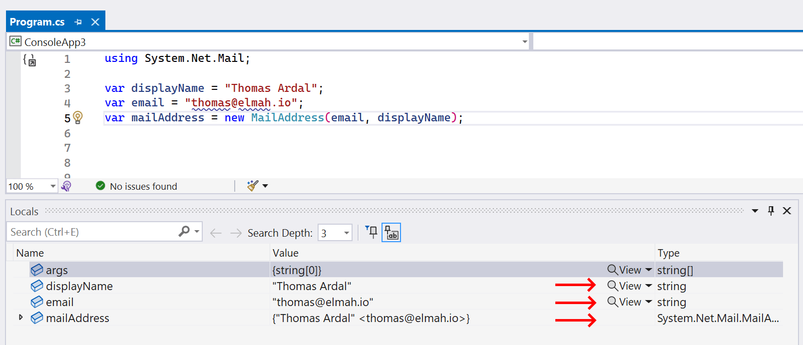Pin the Program.cs tab
803x345 pixels.
78,22
